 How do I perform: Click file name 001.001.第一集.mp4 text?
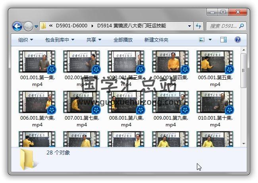tap(37, 81)
